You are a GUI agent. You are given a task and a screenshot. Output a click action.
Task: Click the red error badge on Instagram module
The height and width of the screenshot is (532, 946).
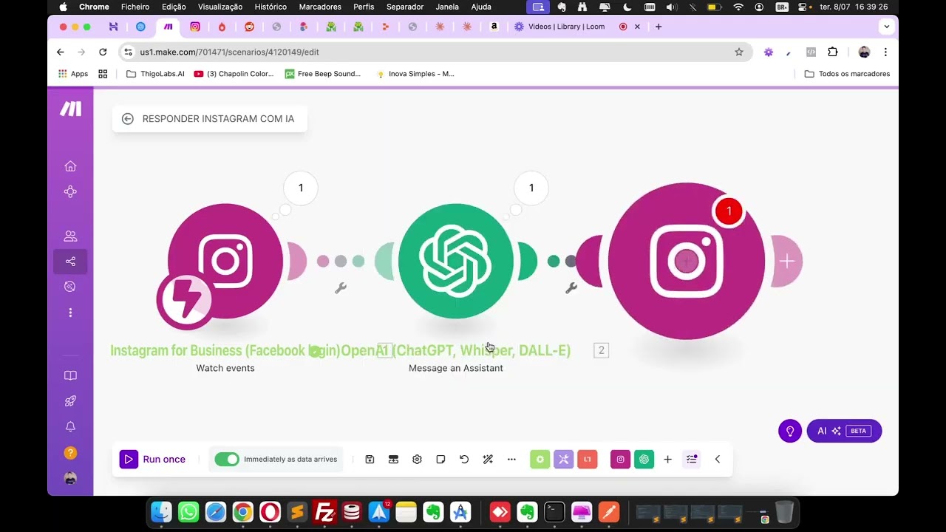coord(729,211)
